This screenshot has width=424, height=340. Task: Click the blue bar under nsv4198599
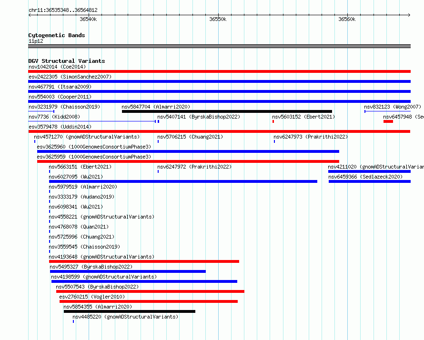click(144, 281)
